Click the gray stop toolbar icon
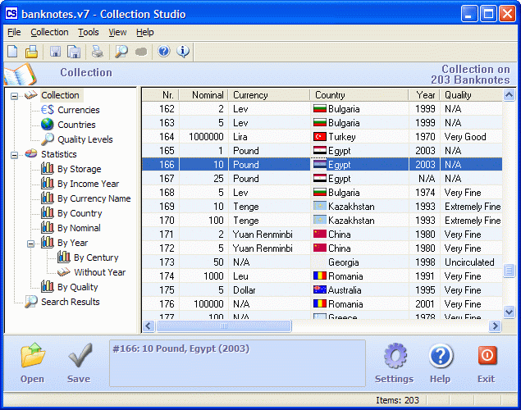The width and height of the screenshot is (521, 410). click(x=141, y=52)
